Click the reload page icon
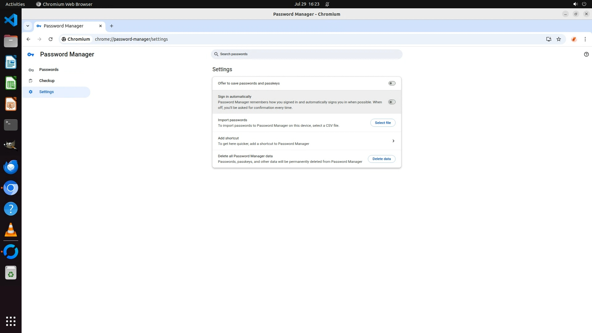The image size is (592, 333). coord(51,39)
